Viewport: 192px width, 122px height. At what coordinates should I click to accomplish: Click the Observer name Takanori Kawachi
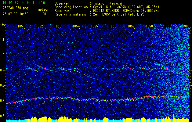pos(108,3)
